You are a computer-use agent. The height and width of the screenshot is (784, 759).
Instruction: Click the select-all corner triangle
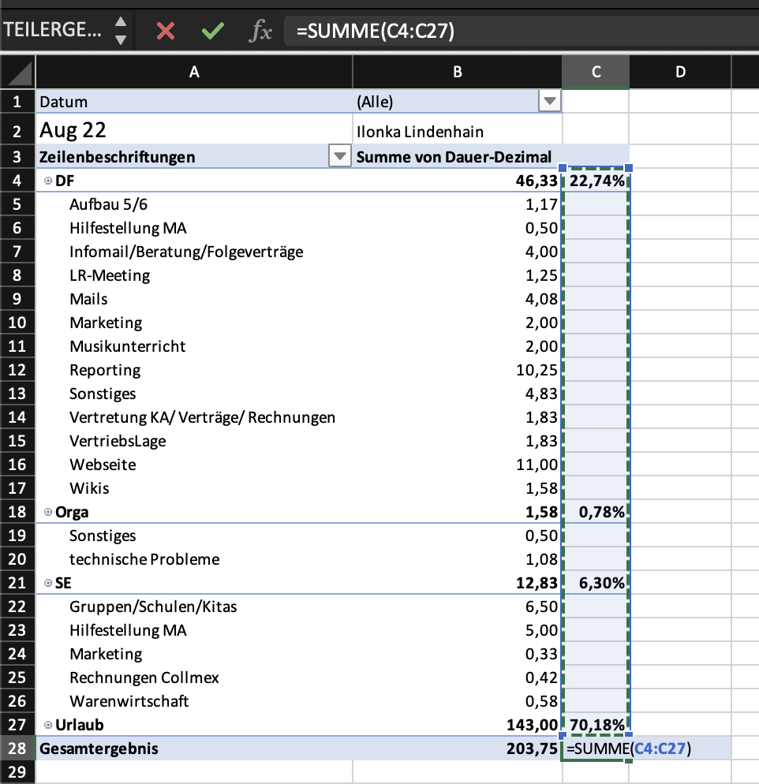point(19,73)
